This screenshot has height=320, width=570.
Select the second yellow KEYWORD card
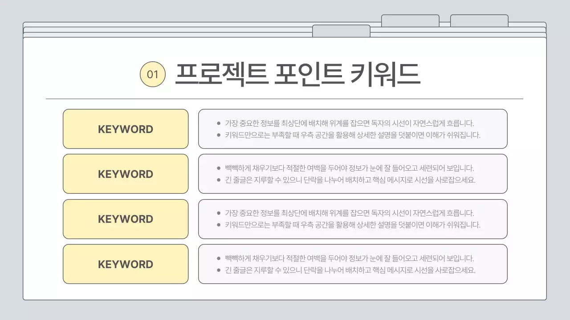[126, 174]
